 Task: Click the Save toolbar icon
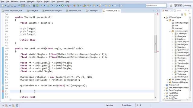coord(8,5)
